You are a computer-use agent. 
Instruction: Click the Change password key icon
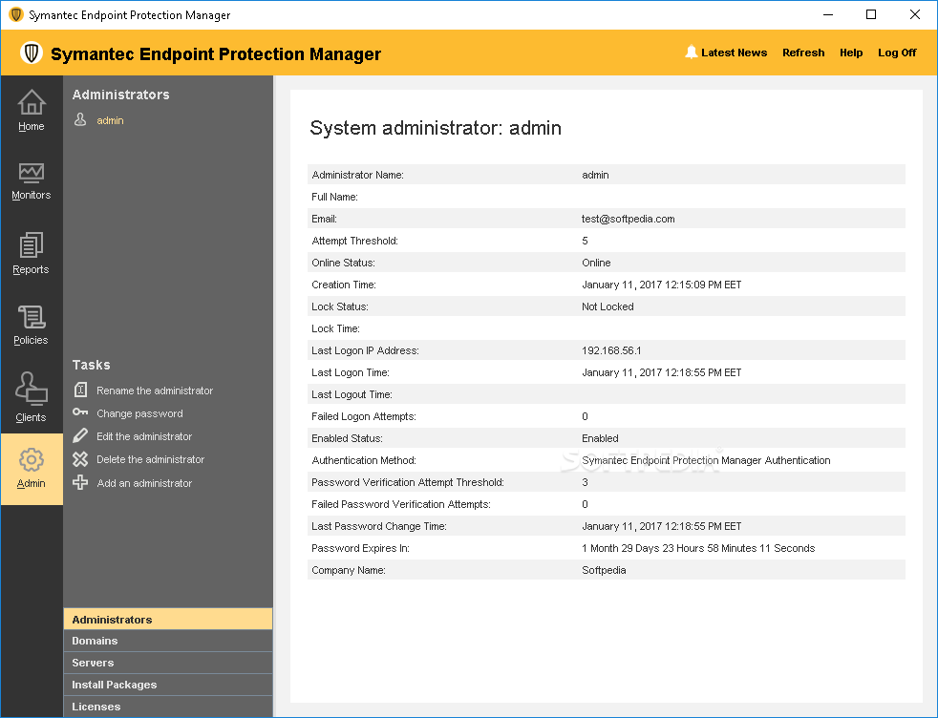[x=81, y=413]
